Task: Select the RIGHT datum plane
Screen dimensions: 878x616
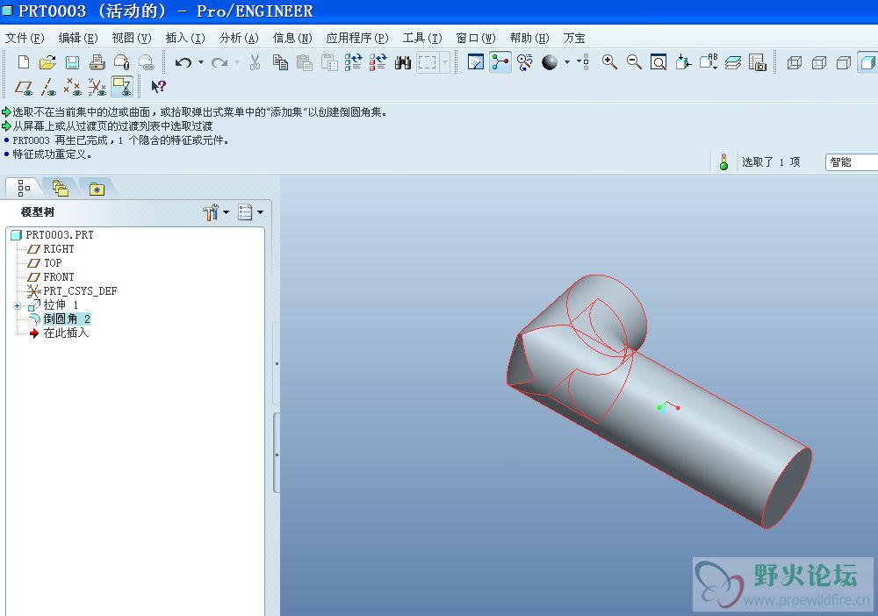Action: (x=51, y=249)
